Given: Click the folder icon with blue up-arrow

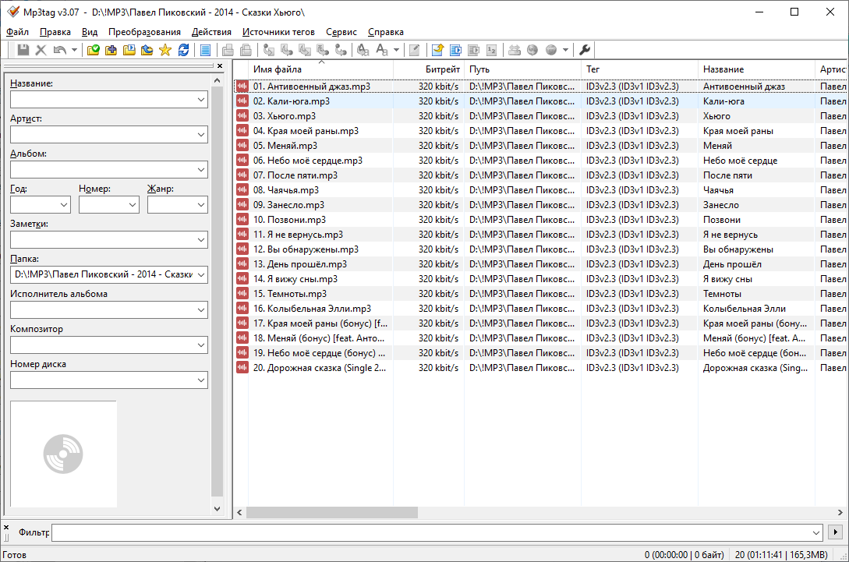Looking at the screenshot, I should pyautogui.click(x=147, y=50).
